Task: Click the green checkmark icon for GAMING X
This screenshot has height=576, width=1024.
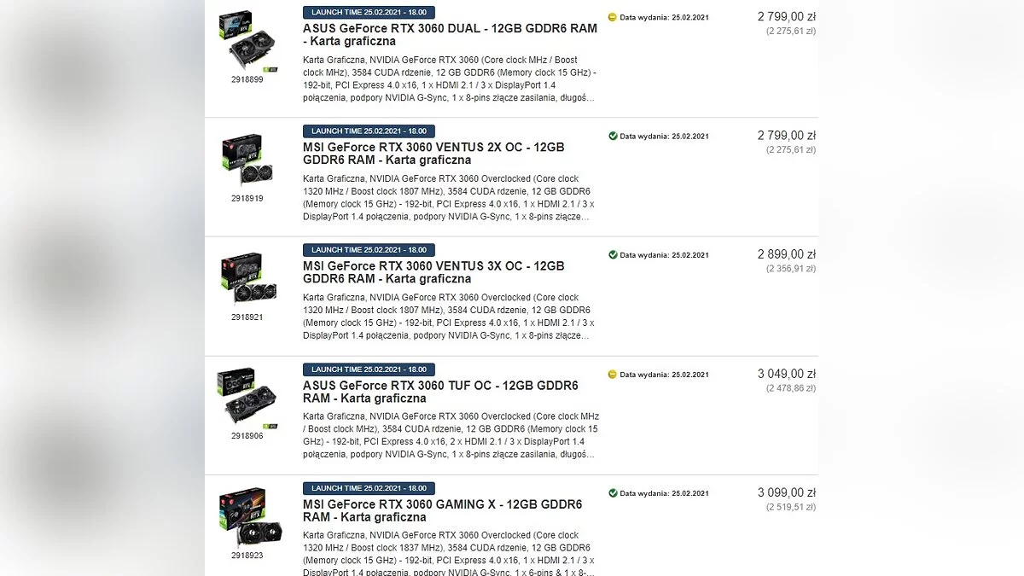Action: pos(612,493)
